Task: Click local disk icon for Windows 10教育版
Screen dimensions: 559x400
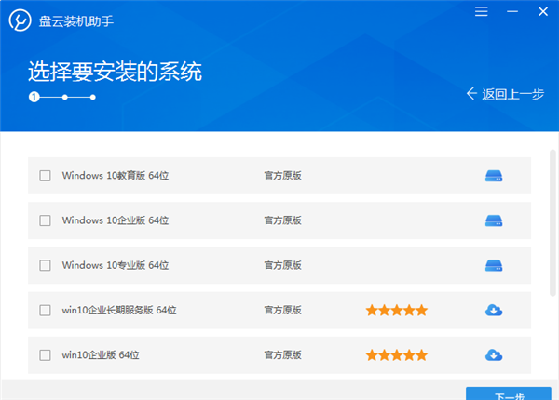Action: 494,176
